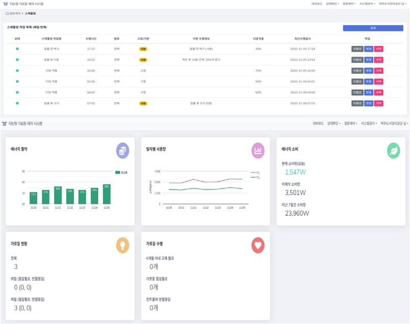This screenshot has width=410, height=324.
Task: Click the 11.05 bar showing 38%
Action: pos(106,194)
